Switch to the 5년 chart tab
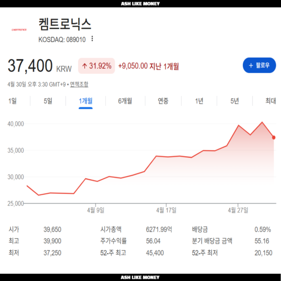This screenshot has width=281, height=281. [x=234, y=101]
